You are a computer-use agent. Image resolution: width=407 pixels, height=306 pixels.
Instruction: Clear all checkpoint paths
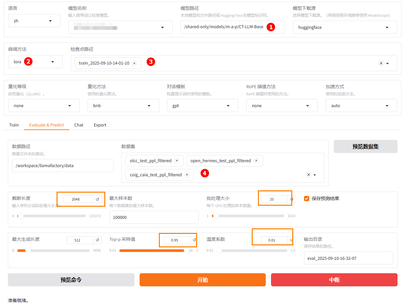tap(381, 63)
